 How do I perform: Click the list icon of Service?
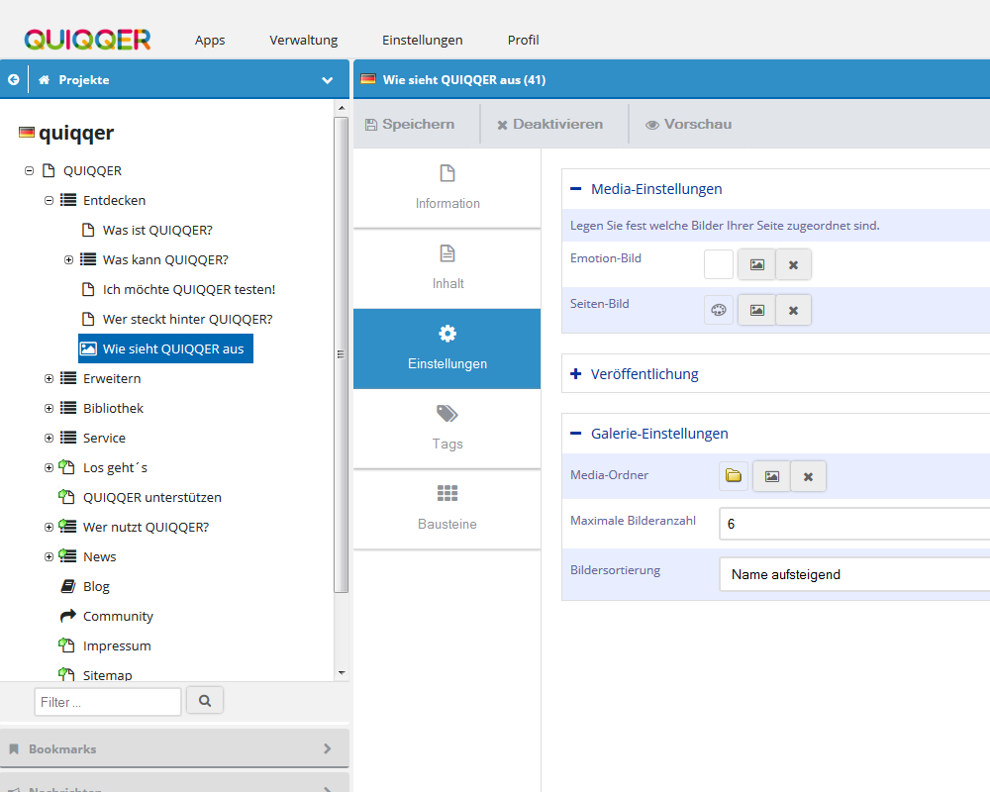pyautogui.click(x=68, y=438)
